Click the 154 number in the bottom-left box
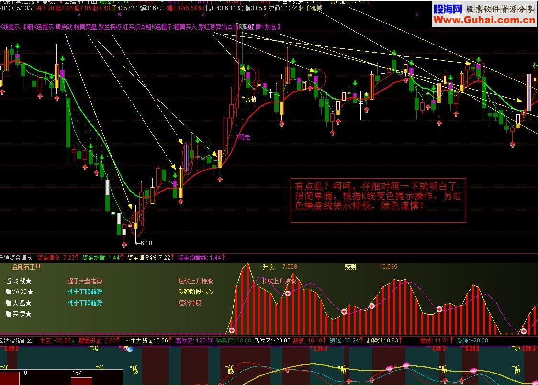The height and width of the screenshot is (385, 538). [77, 373]
